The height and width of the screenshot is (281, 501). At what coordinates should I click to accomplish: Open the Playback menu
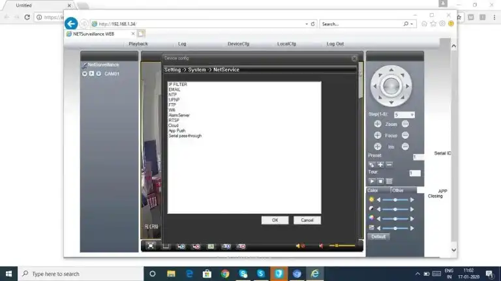click(x=138, y=44)
